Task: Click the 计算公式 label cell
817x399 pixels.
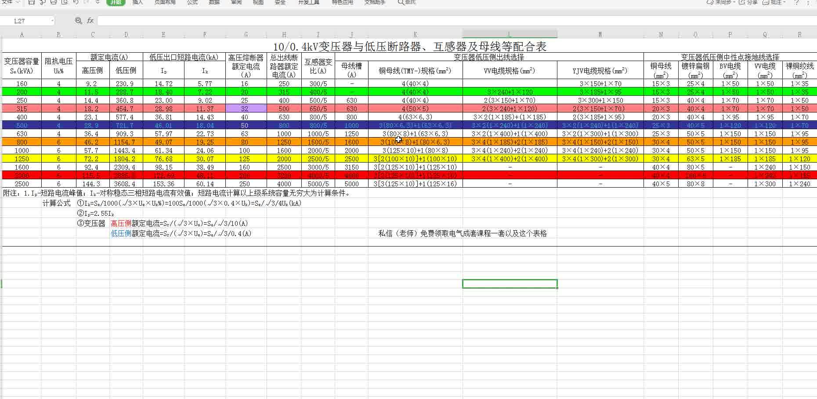Action: click(x=57, y=203)
